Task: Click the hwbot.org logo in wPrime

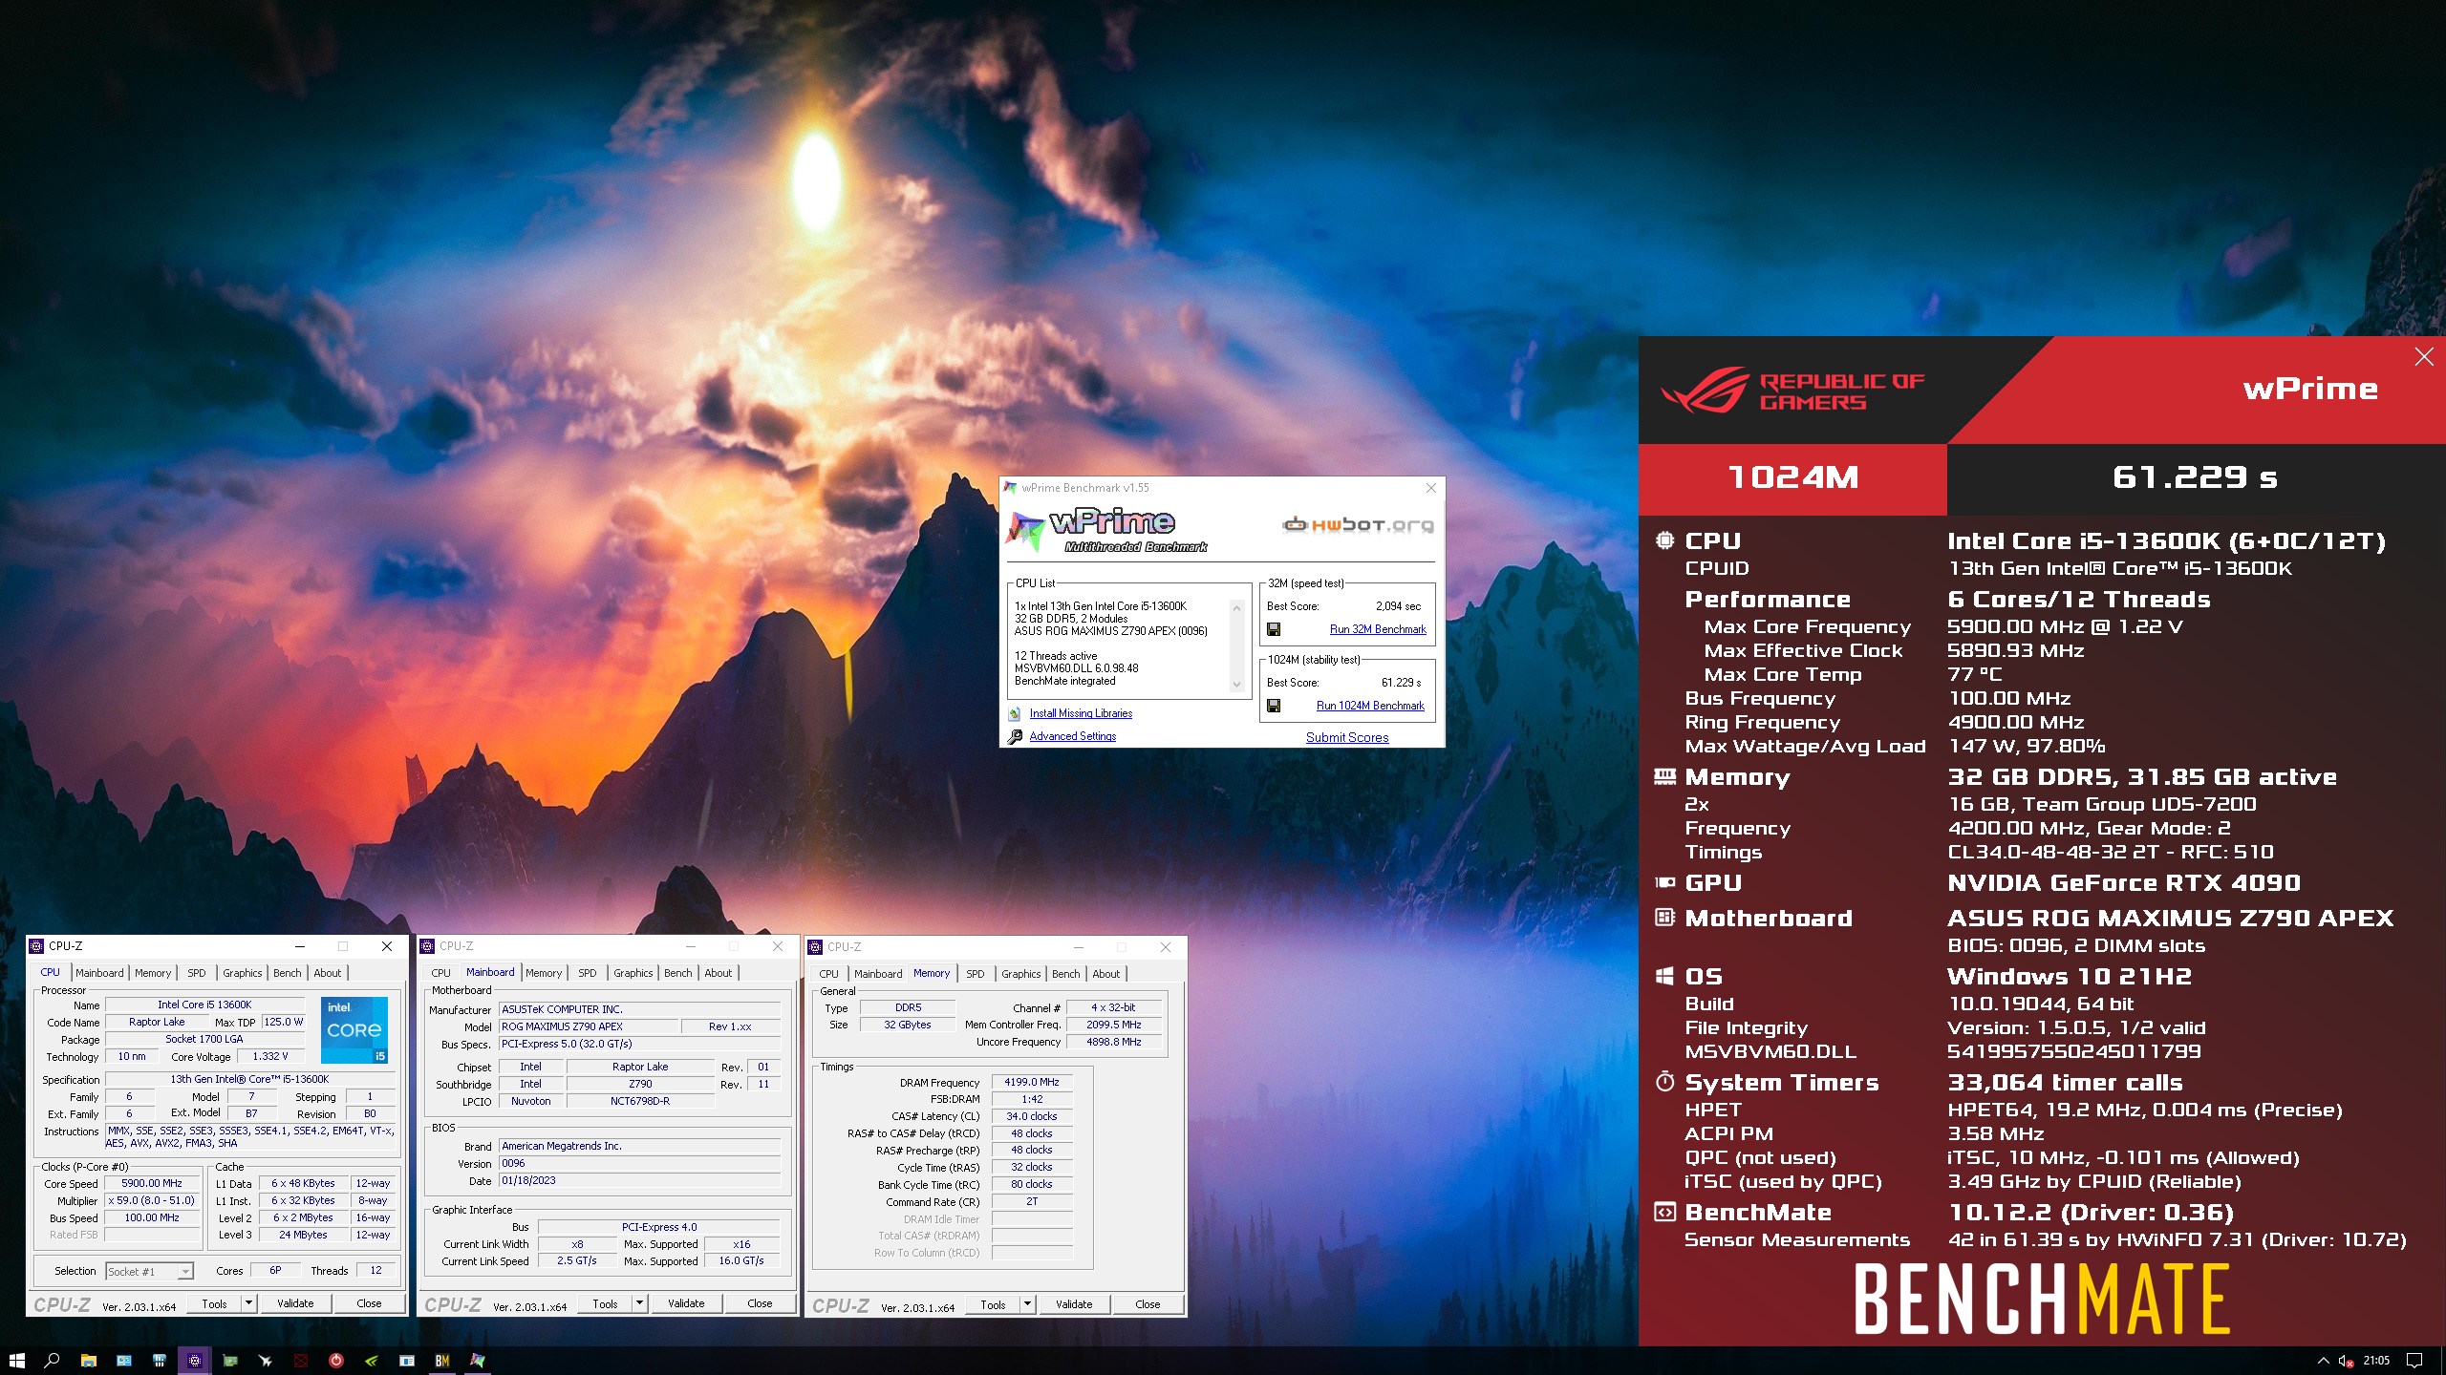Action: tap(1358, 524)
